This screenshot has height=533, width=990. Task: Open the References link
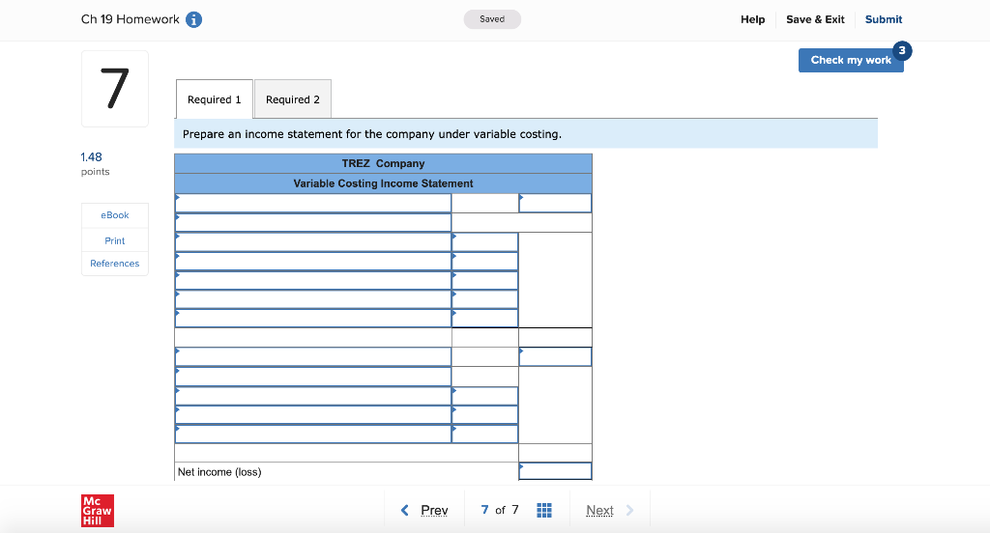(115, 264)
